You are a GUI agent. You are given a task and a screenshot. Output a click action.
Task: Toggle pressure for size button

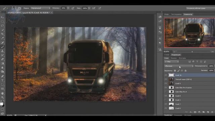(x=100, y=8)
